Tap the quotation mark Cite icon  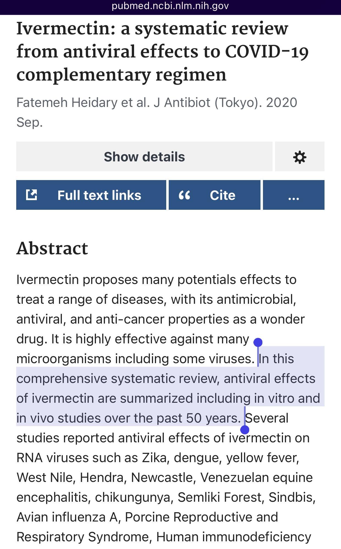pos(184,195)
